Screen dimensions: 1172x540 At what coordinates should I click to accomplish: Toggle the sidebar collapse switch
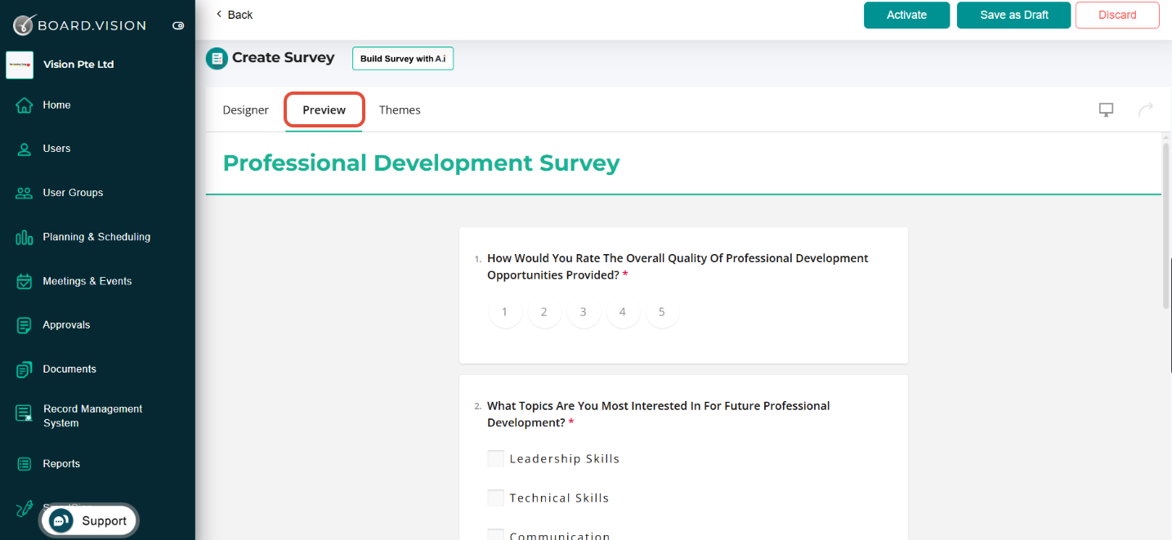coord(179,26)
